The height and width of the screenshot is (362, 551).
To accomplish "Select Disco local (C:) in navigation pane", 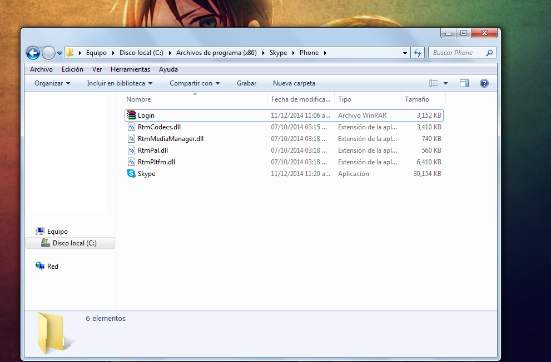I will pyautogui.click(x=75, y=243).
